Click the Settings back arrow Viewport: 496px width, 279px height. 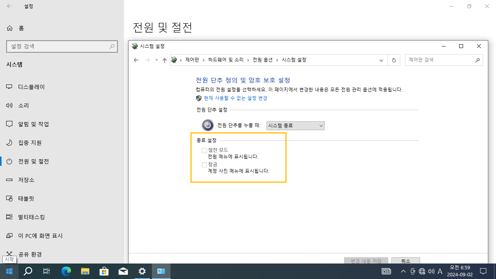pos(9,6)
